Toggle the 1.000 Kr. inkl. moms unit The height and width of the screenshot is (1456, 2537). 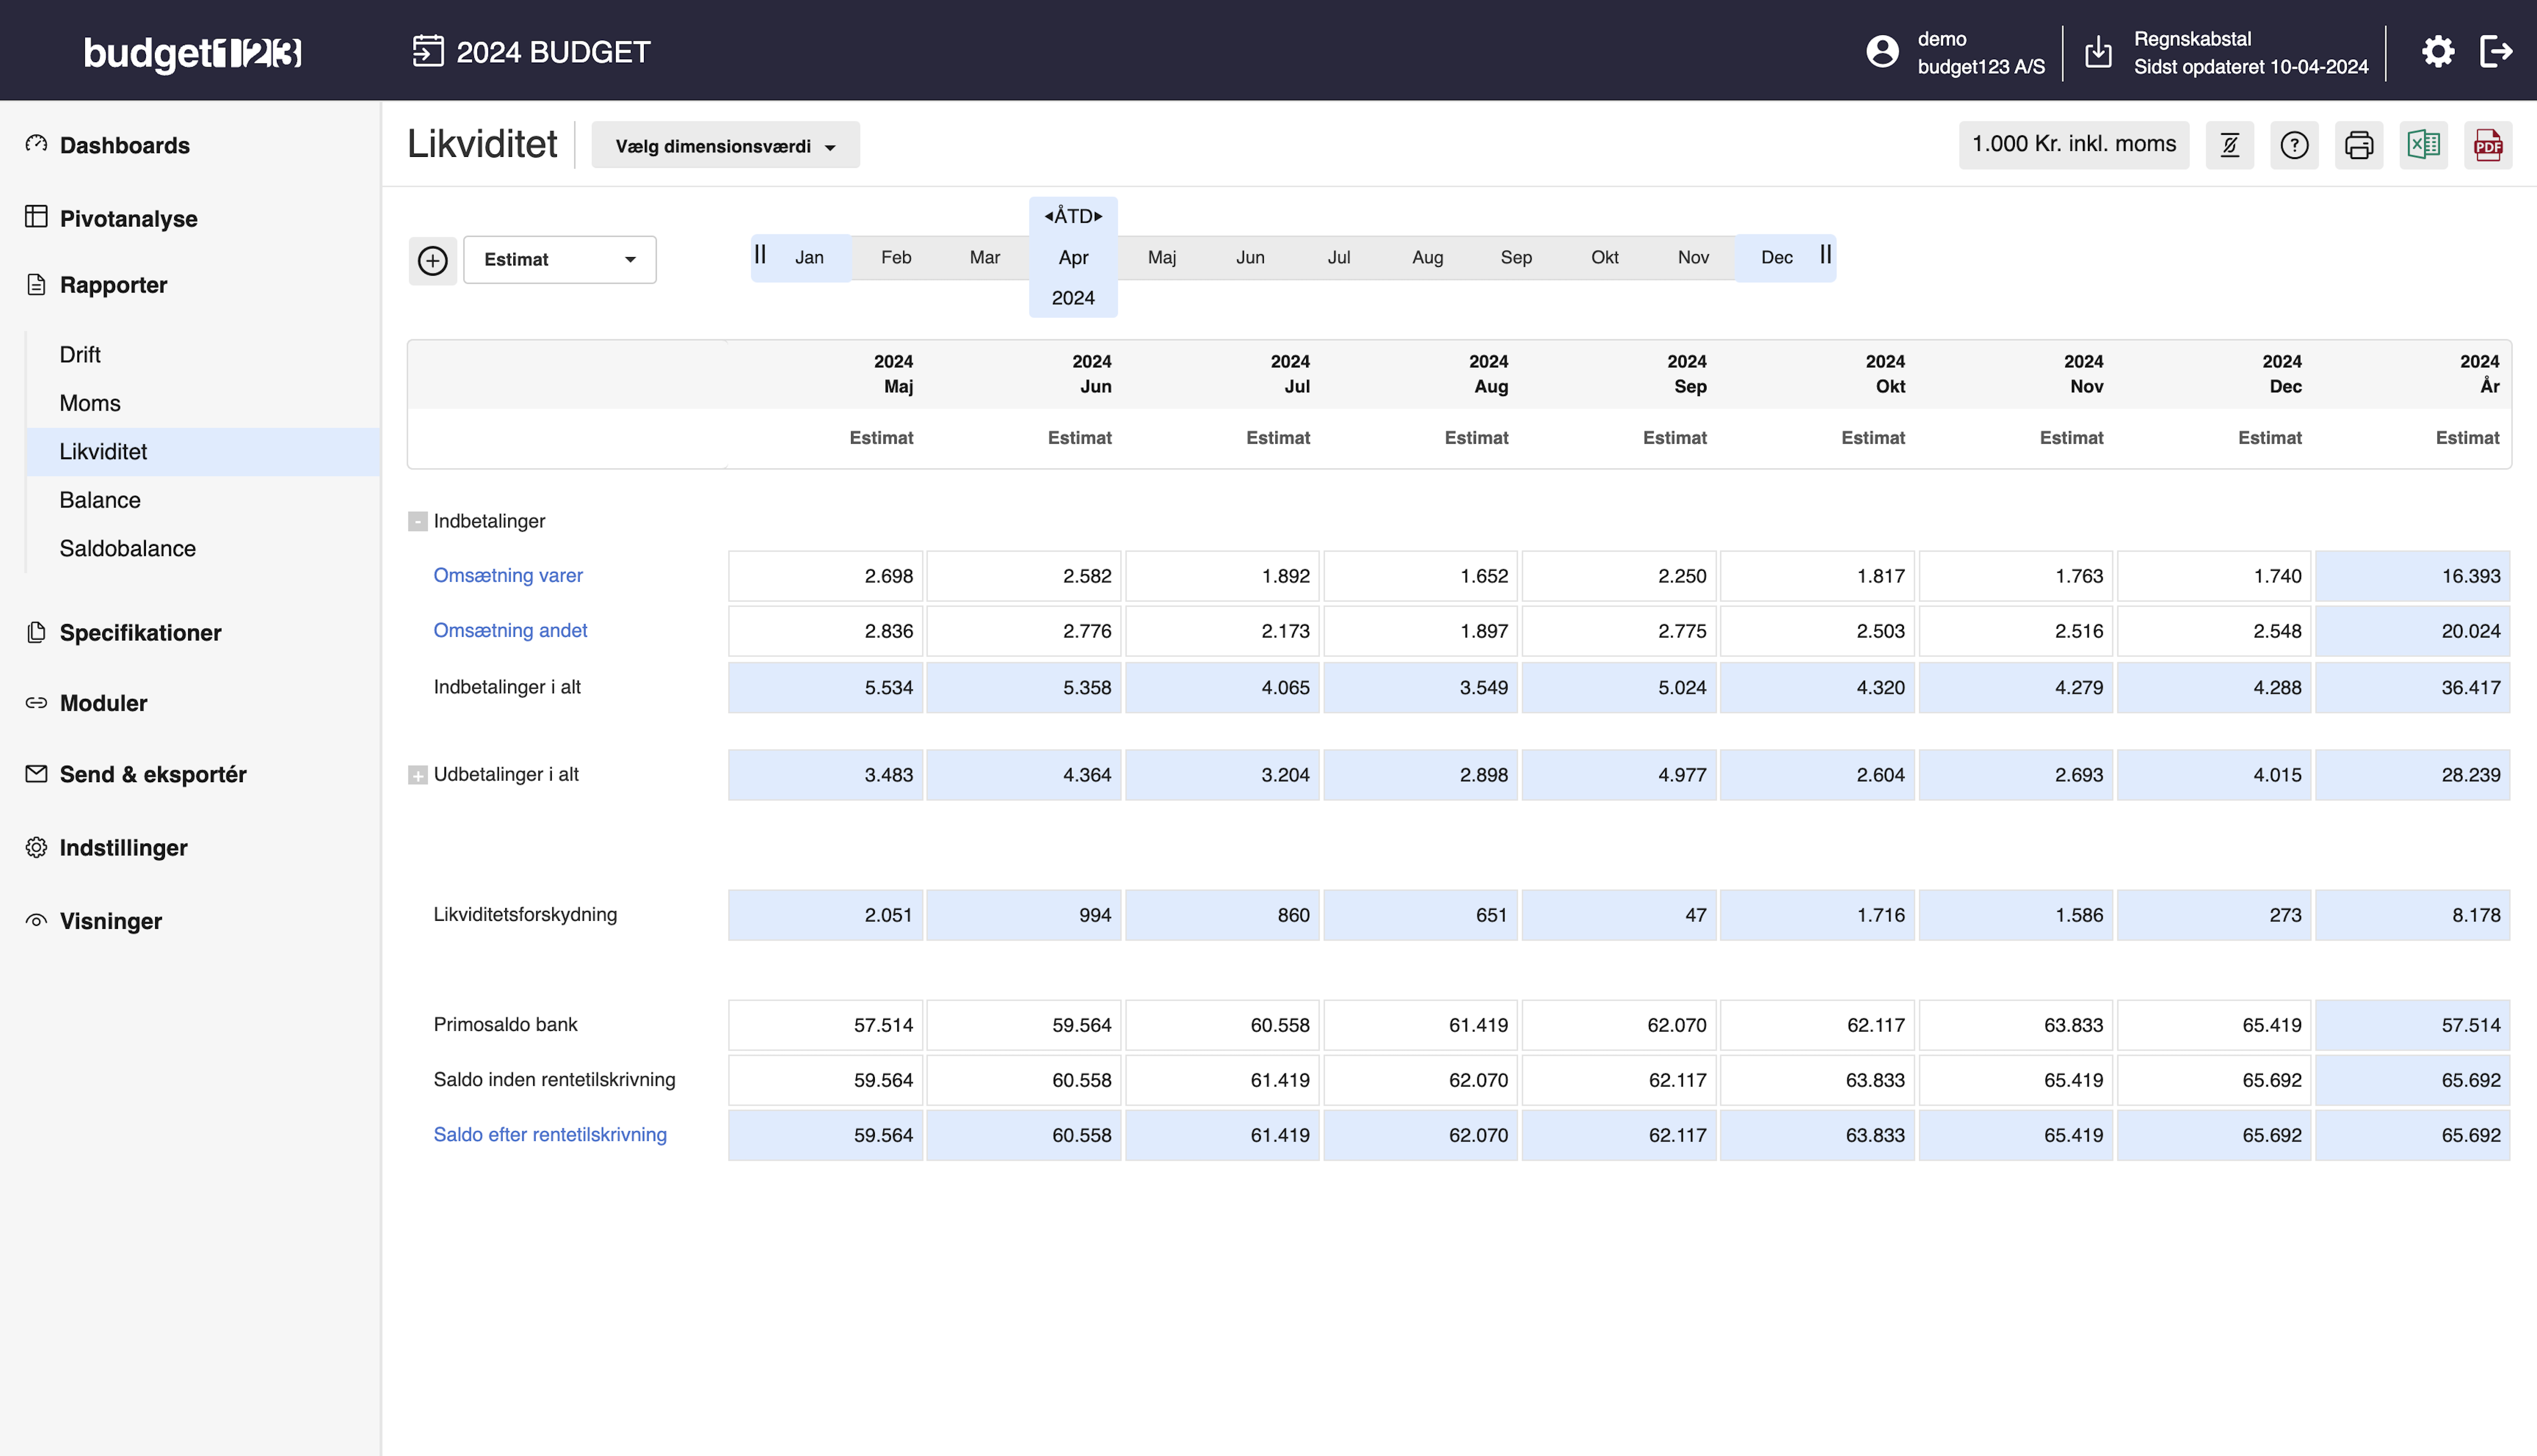(2073, 144)
